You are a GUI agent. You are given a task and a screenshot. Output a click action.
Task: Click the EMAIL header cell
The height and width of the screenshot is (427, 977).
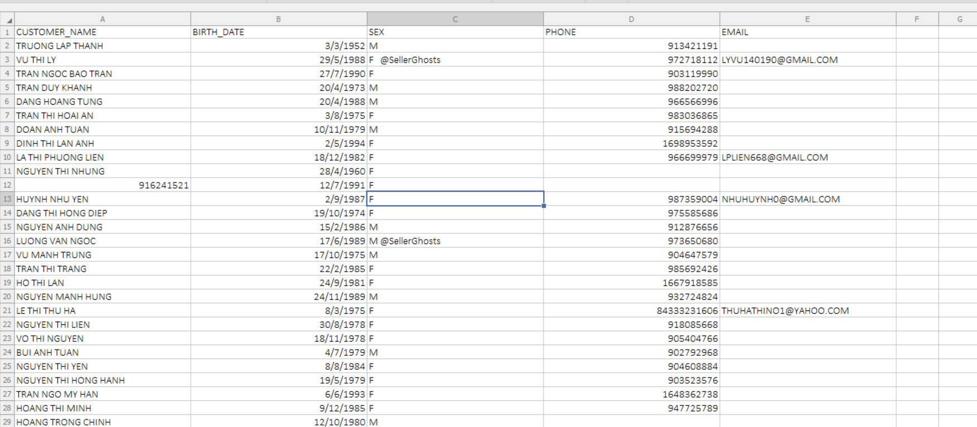click(x=807, y=32)
